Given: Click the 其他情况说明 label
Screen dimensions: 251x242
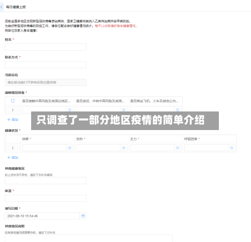Looking at the screenshot, I should [x=15, y=226].
